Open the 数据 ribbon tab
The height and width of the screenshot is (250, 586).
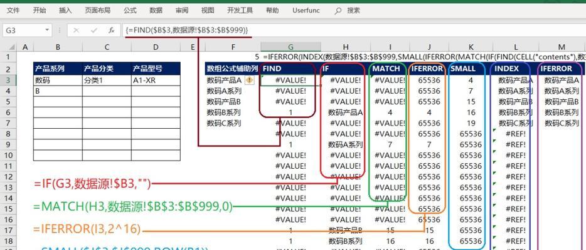(156, 11)
